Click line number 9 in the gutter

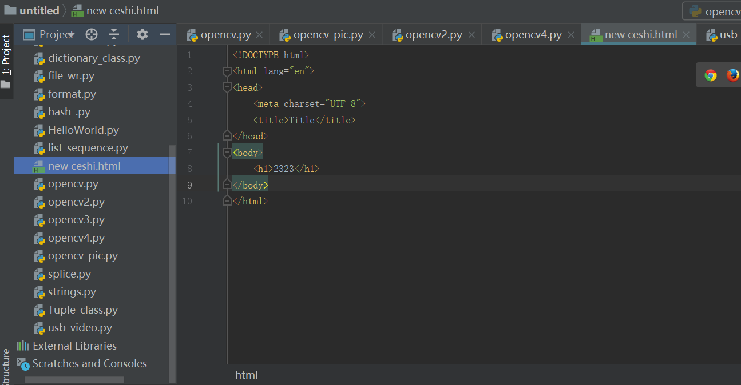tap(189, 185)
